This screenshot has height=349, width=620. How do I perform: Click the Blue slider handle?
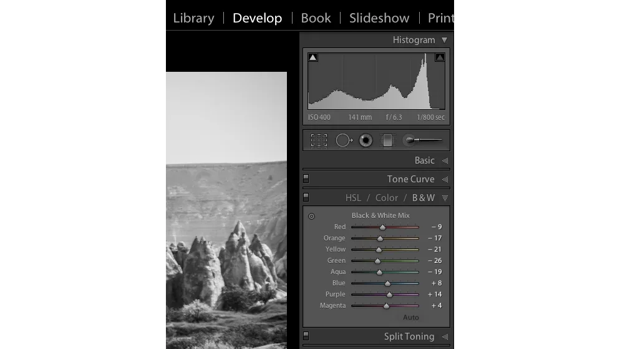(387, 283)
